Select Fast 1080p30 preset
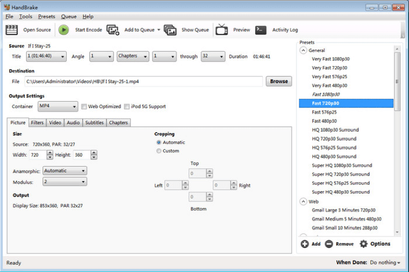The image size is (409, 272). [x=326, y=94]
